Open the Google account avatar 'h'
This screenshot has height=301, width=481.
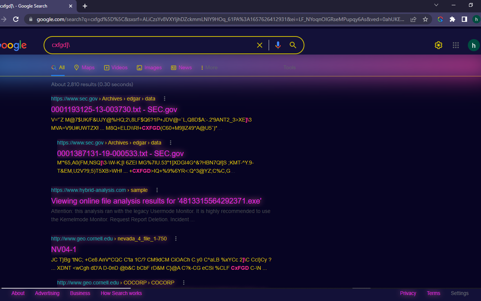(x=474, y=45)
